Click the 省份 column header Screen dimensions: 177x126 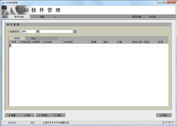[110, 42]
